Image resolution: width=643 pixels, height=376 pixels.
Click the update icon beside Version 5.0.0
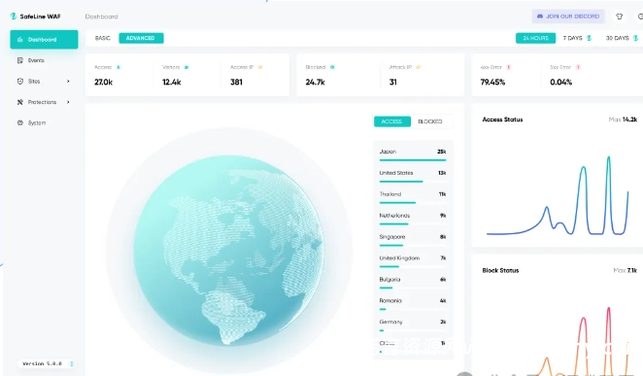pos(71,363)
